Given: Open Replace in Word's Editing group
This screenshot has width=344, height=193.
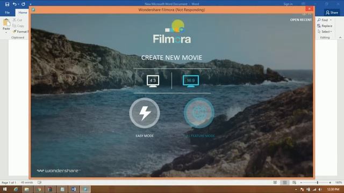Looking at the screenshot, I should 325,26.
